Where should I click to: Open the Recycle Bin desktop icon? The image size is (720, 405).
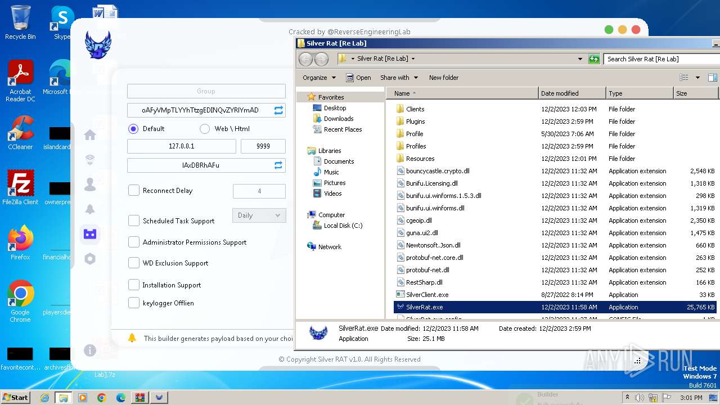(x=20, y=22)
